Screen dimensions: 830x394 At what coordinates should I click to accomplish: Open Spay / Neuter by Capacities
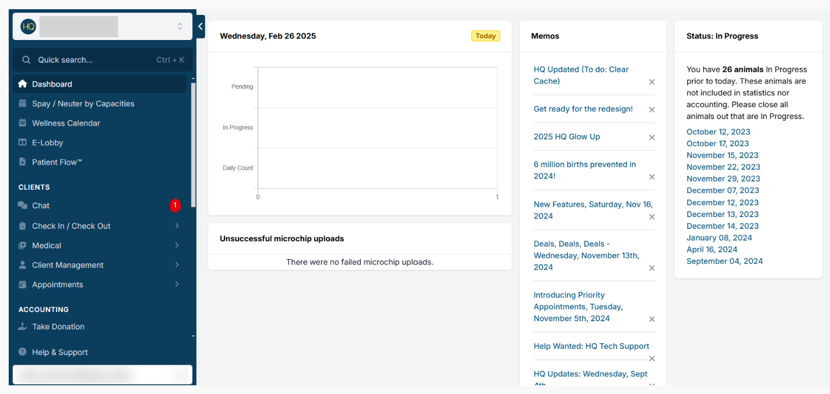point(83,104)
